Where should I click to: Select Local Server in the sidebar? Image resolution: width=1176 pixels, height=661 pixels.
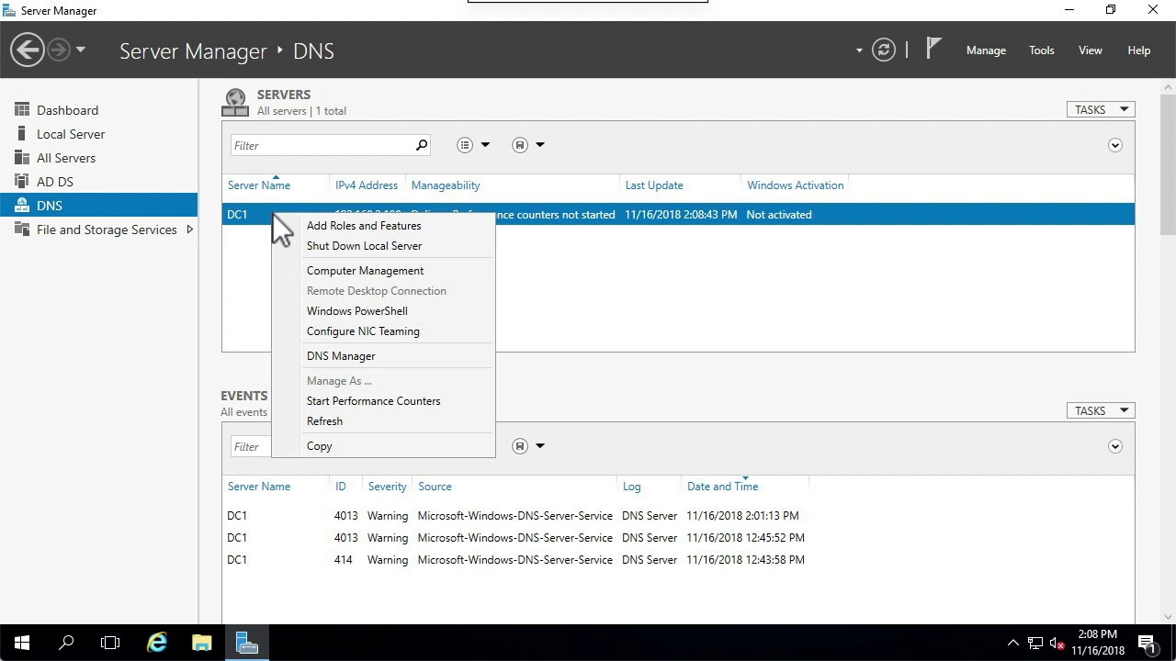click(x=70, y=133)
